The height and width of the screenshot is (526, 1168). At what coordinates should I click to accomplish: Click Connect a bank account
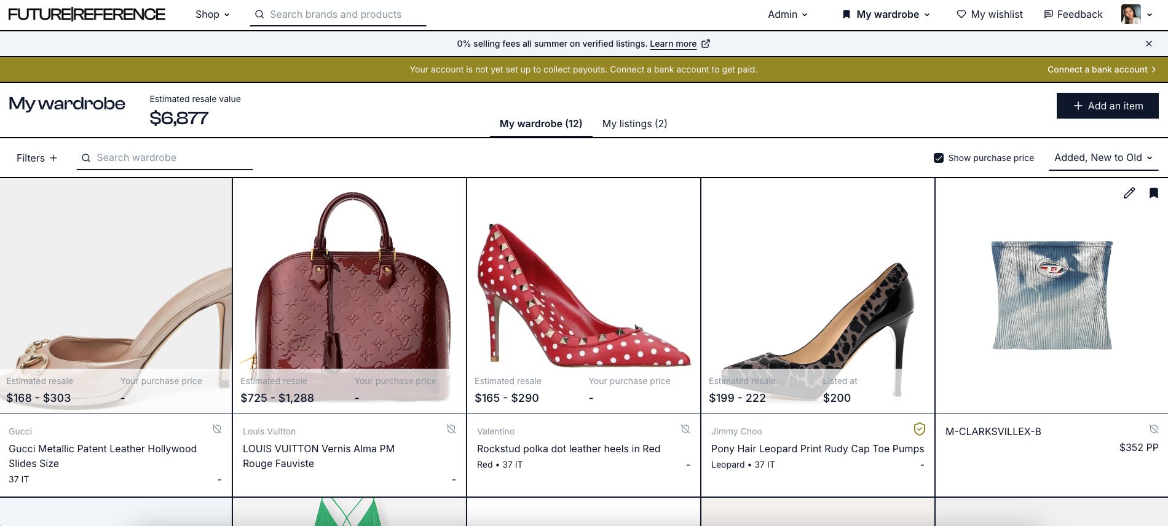[1102, 69]
